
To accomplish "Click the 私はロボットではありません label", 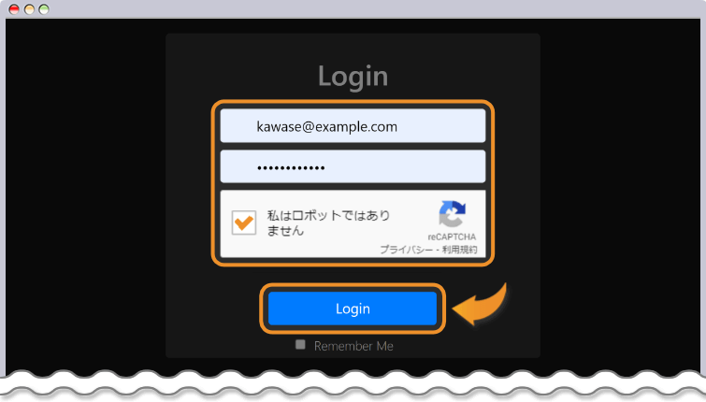I will pos(328,223).
